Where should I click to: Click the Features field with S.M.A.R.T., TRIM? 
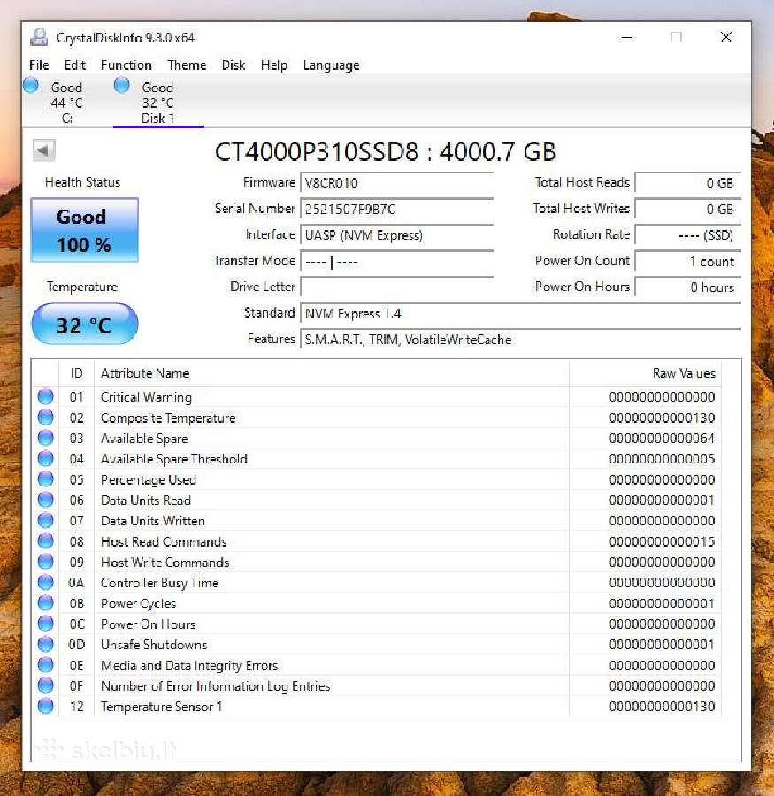point(521,339)
